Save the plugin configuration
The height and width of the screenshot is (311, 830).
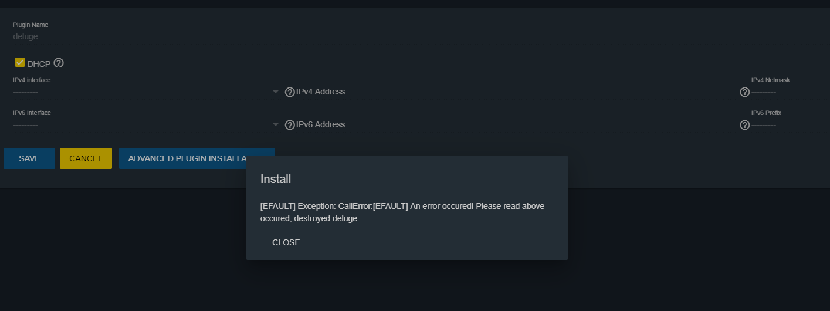29,158
